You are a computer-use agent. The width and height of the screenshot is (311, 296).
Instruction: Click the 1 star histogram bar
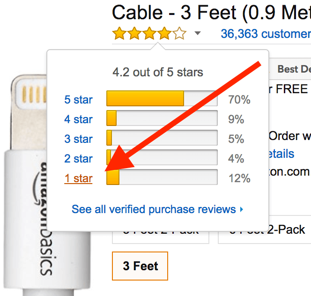coord(162,177)
